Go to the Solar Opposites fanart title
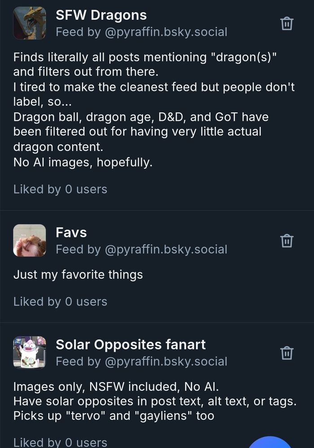The height and width of the screenshot is (448, 314). [131, 345]
